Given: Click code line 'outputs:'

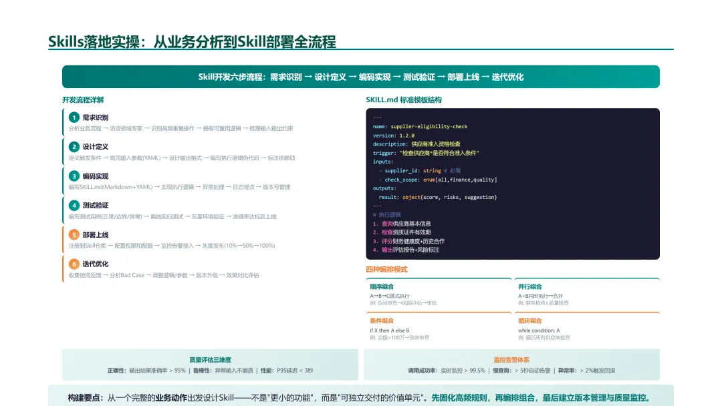Looking at the screenshot, I should [384, 188].
